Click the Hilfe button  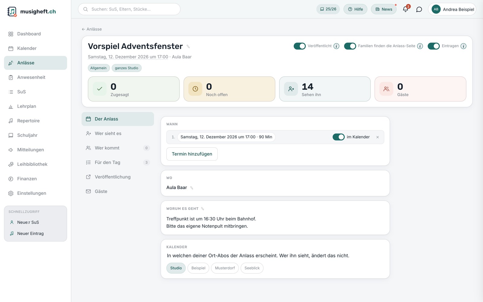click(x=355, y=9)
